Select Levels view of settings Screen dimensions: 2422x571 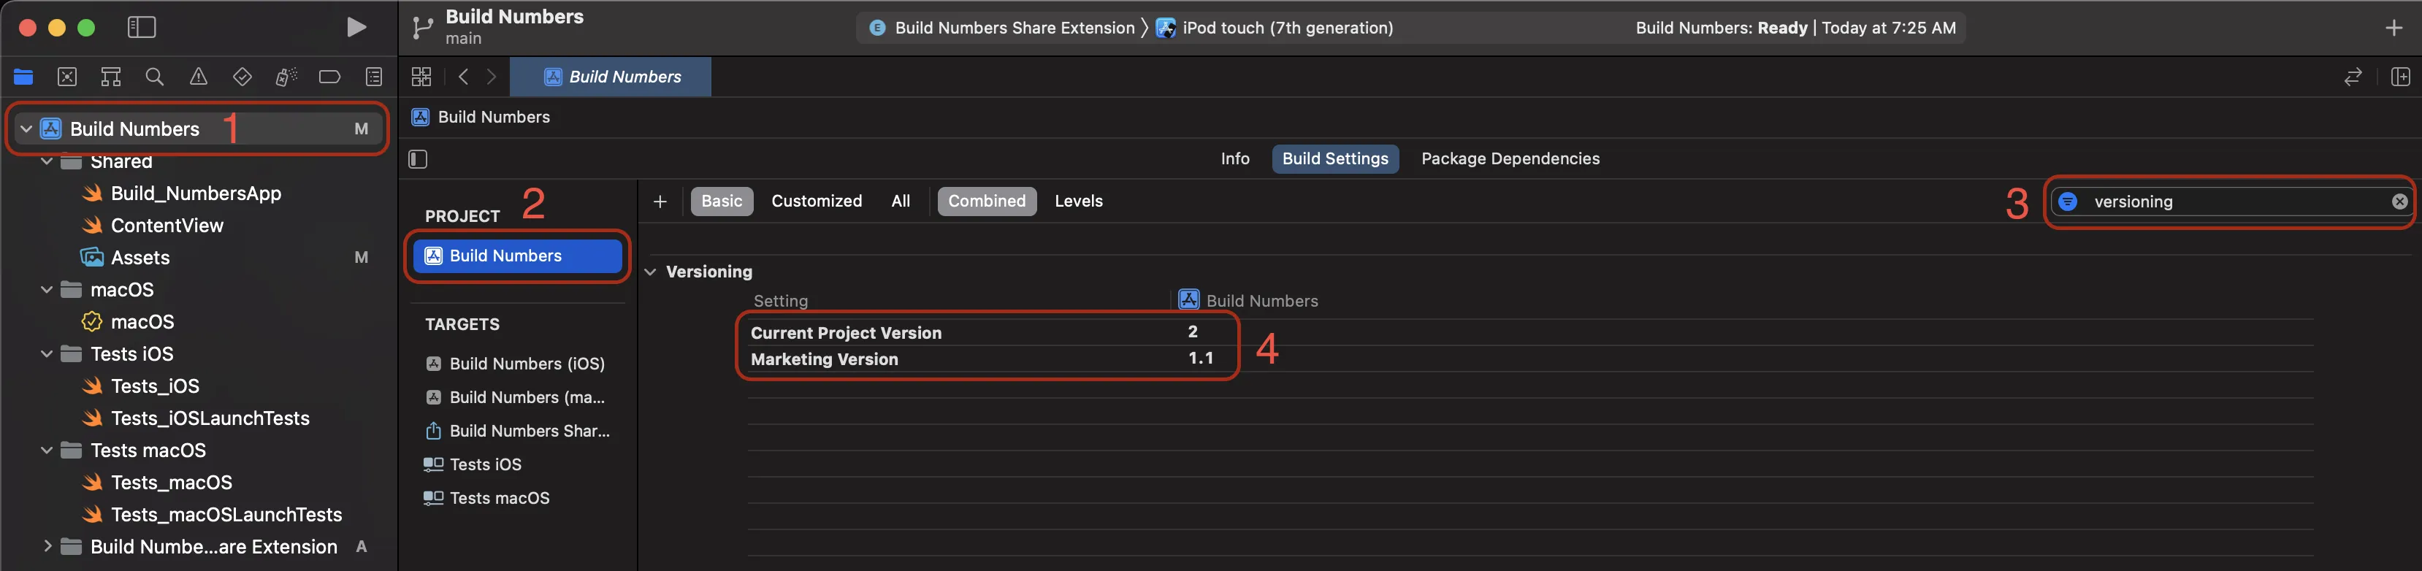click(1078, 202)
